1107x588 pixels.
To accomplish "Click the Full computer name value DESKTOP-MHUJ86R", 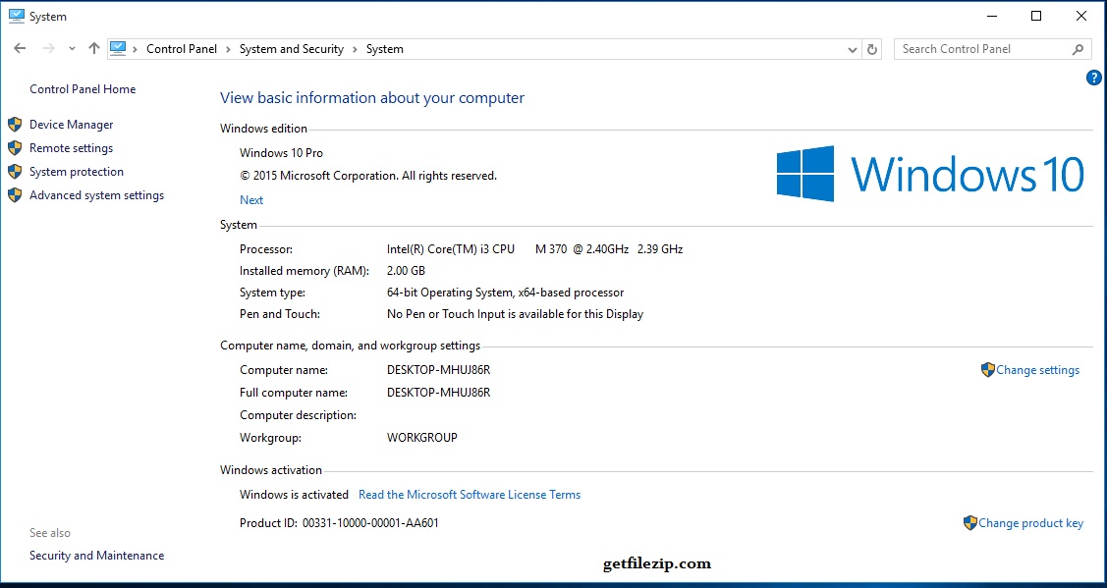I will click(438, 393).
